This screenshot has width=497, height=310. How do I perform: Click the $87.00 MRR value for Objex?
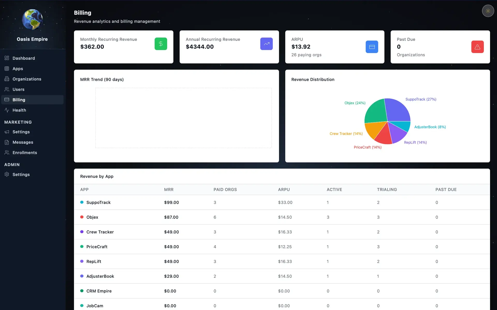171,217
